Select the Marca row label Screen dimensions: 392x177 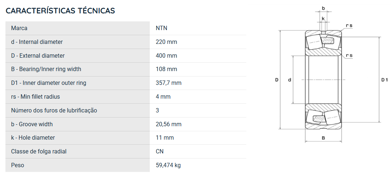tap(19, 28)
